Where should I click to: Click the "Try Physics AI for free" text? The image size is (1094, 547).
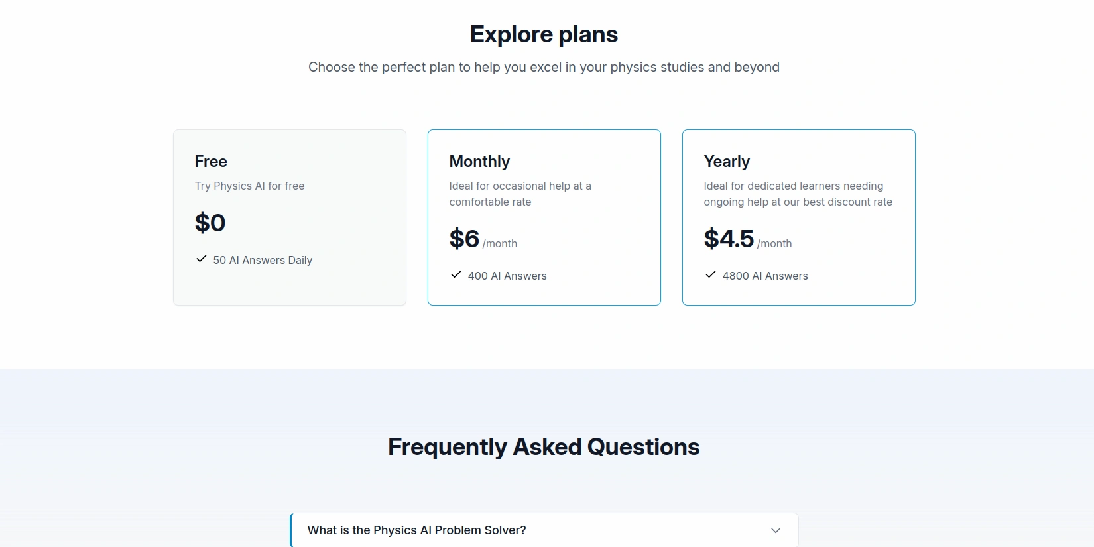point(249,186)
